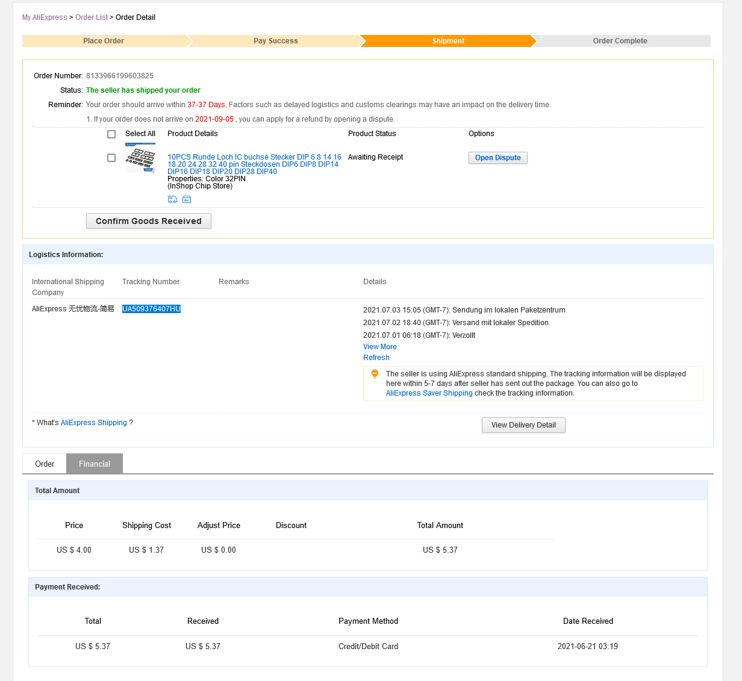
Task: Tick the Select All checkbox
Action: coord(111,134)
